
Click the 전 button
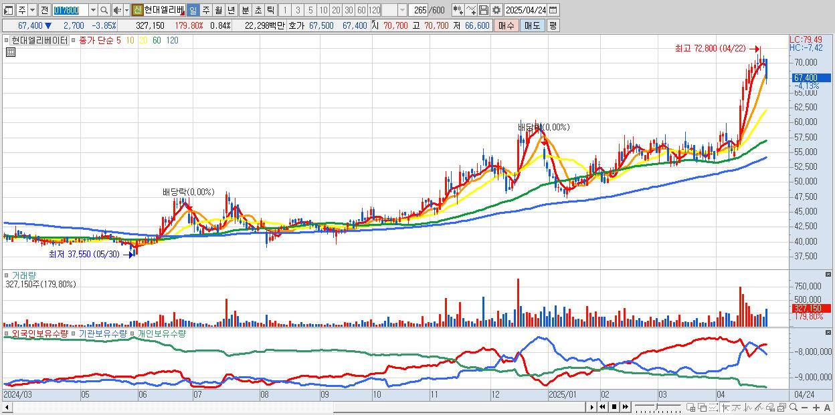pyautogui.click(x=44, y=10)
